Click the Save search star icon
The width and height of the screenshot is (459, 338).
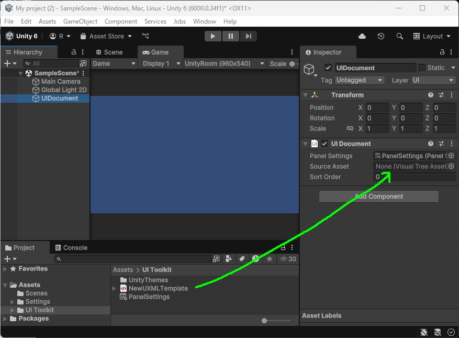(x=270, y=258)
